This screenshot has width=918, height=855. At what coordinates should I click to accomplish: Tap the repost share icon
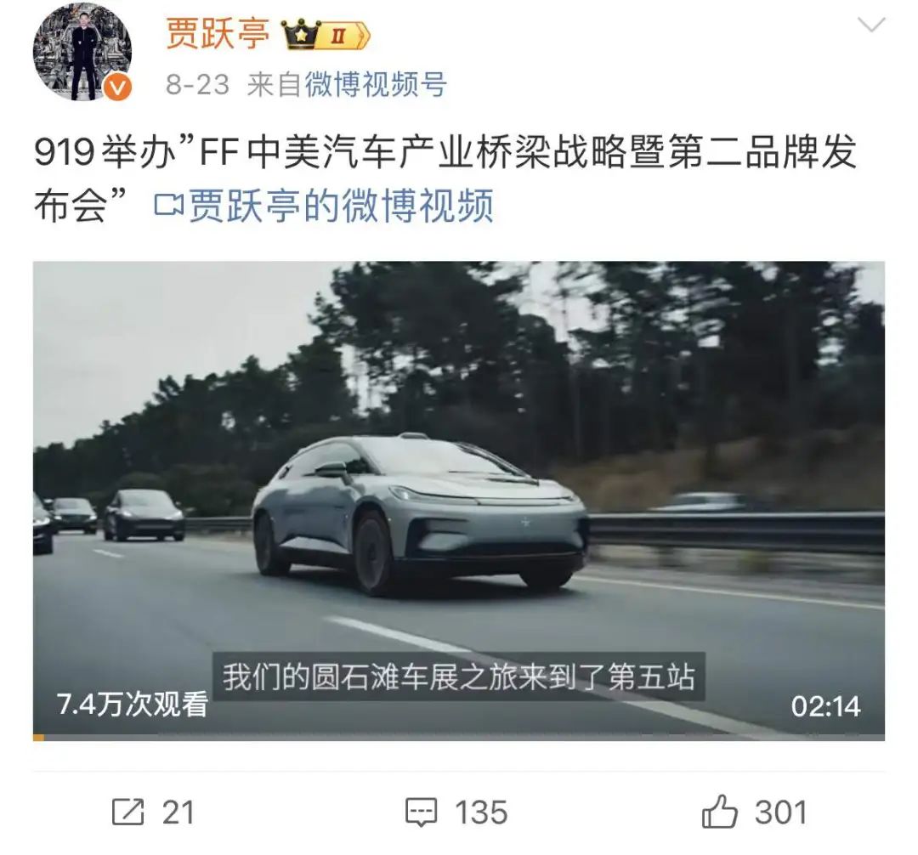[127, 811]
